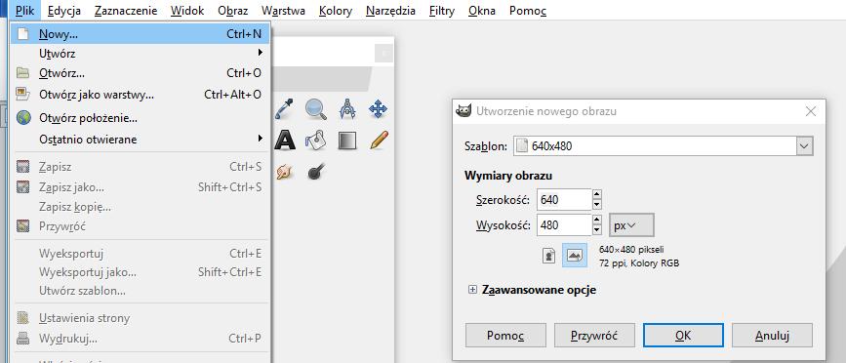This screenshot has width=846, height=363.
Task: Choose Otwórz... from the Plik menu
Action: pyautogui.click(x=141, y=73)
